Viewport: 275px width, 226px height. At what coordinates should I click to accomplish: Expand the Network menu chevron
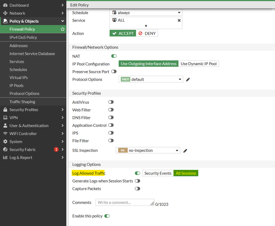tap(62, 13)
